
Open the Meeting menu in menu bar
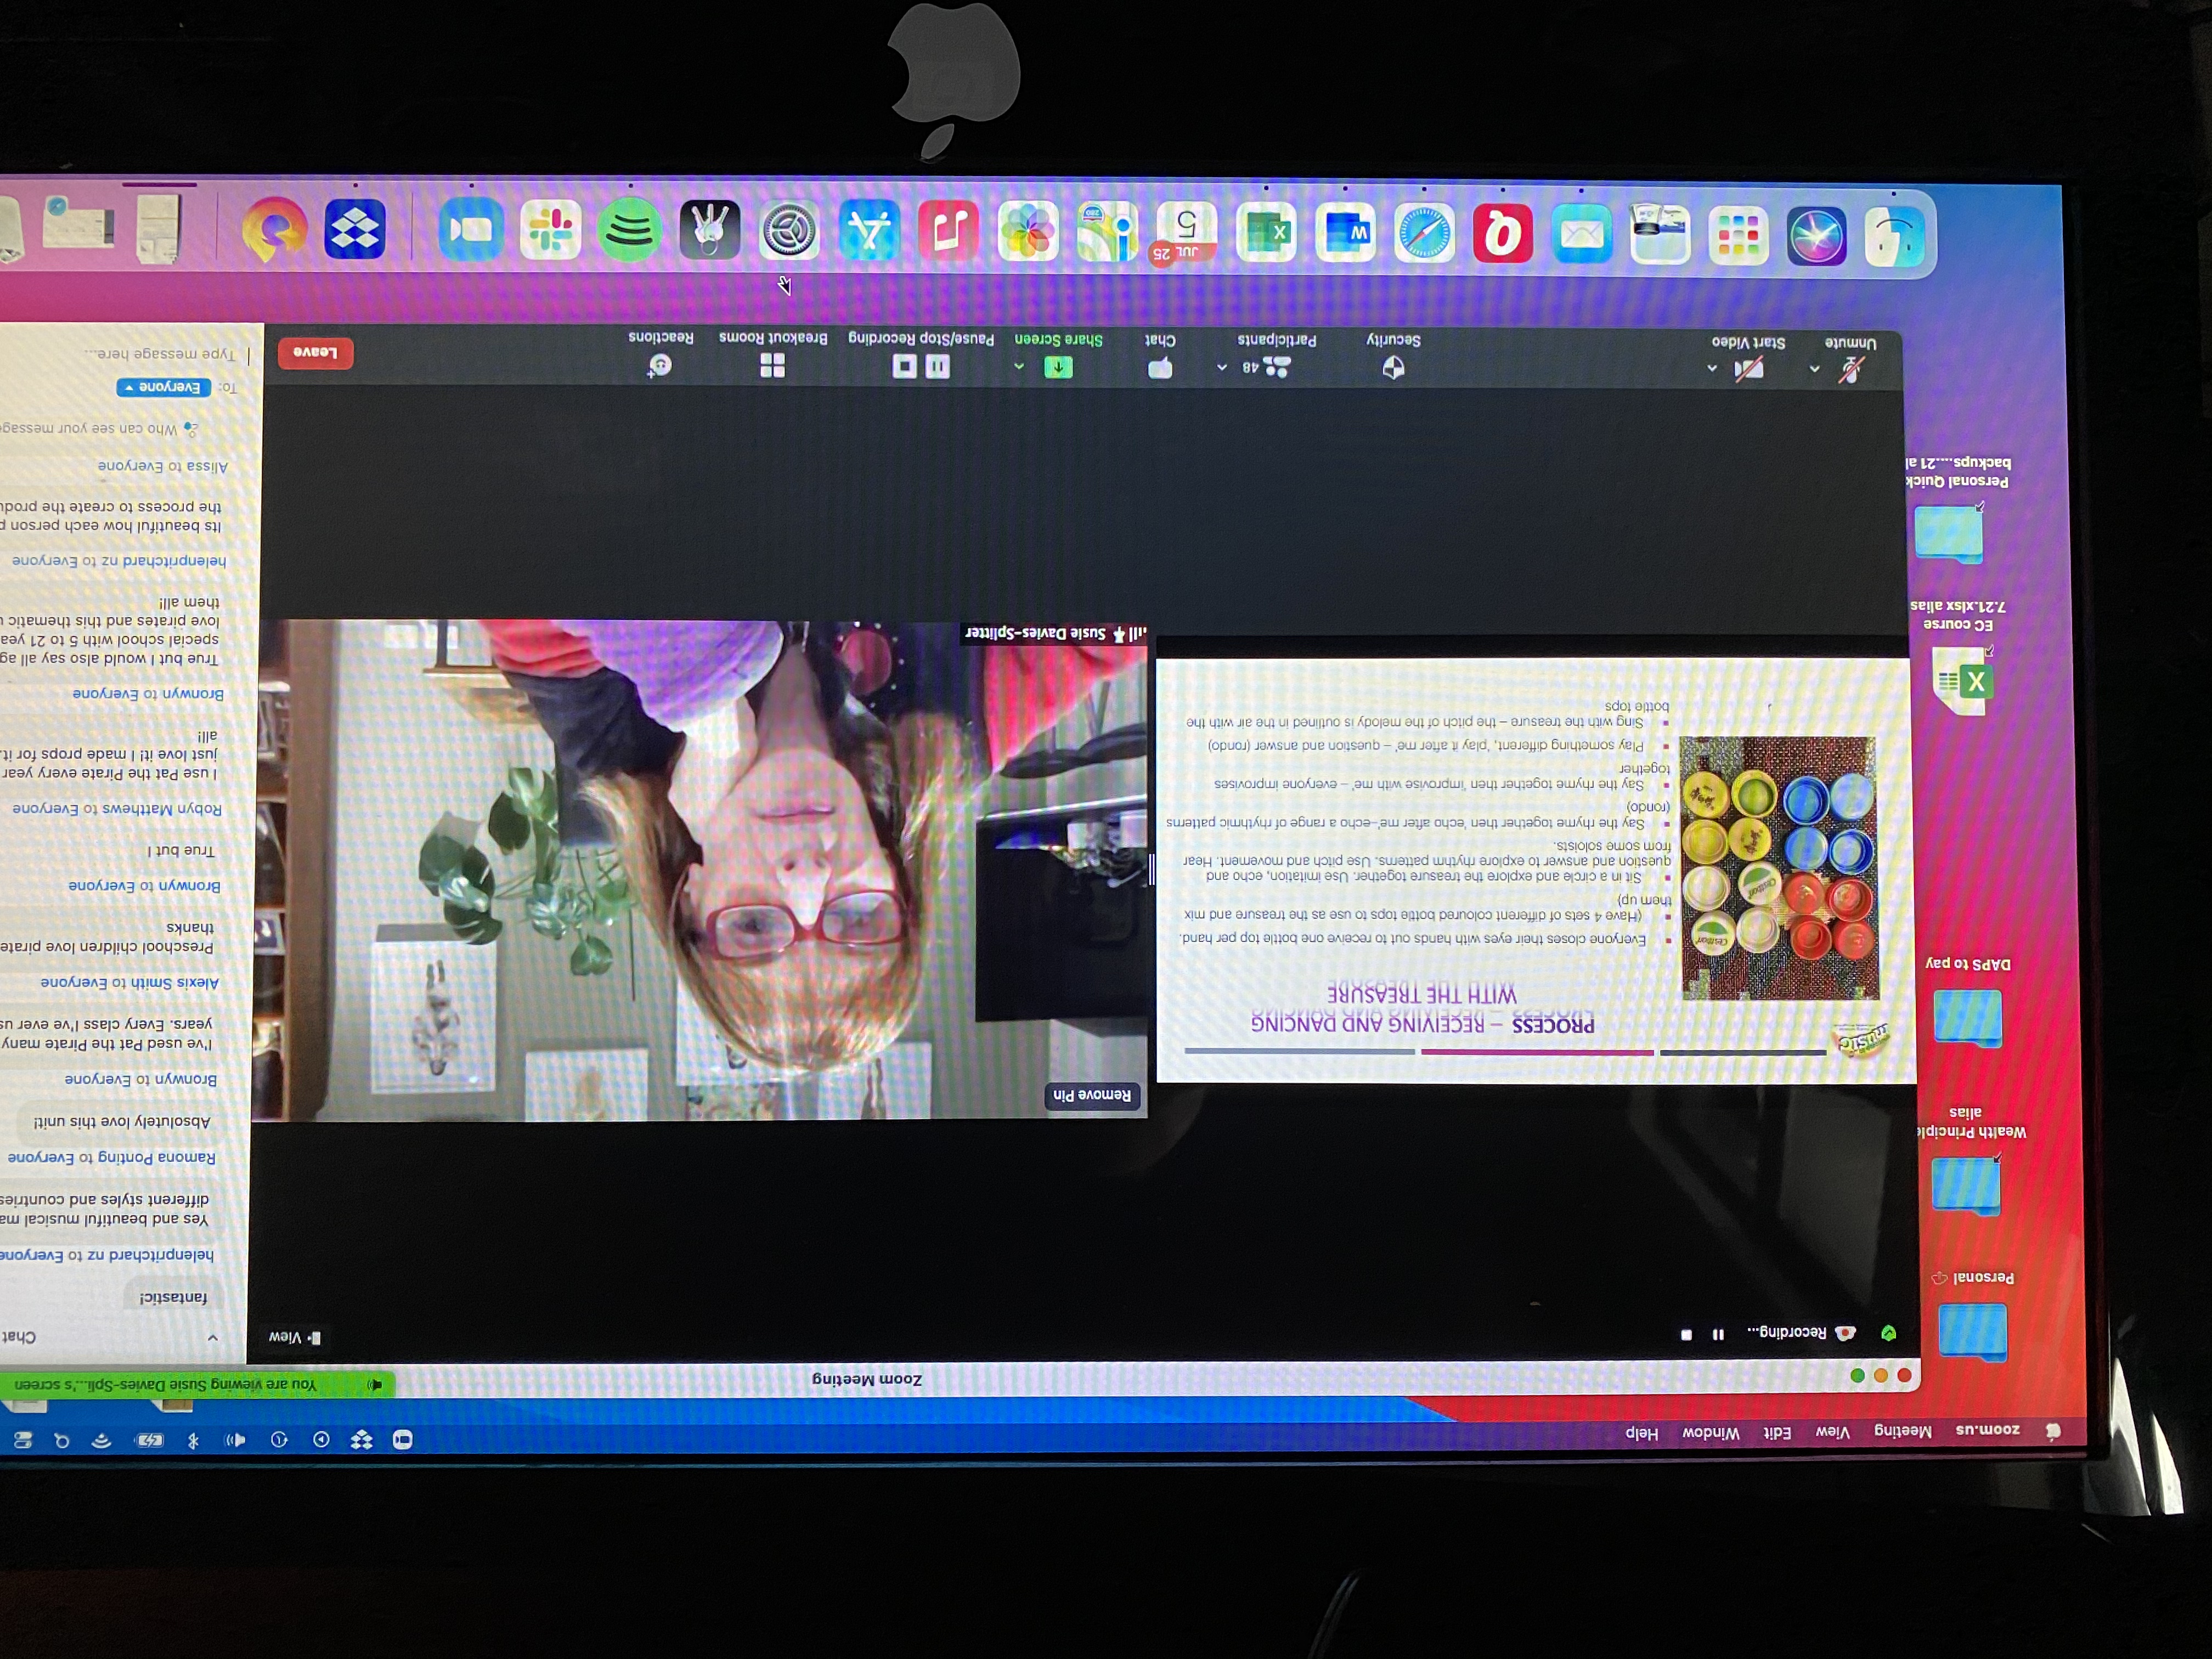1903,1431
